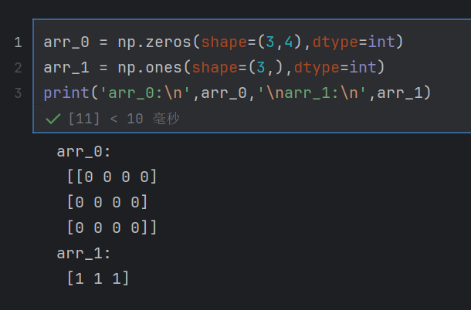The image size is (471, 310).
Task: Click the '< 10 毫秒' execution time text
Action: [145, 119]
